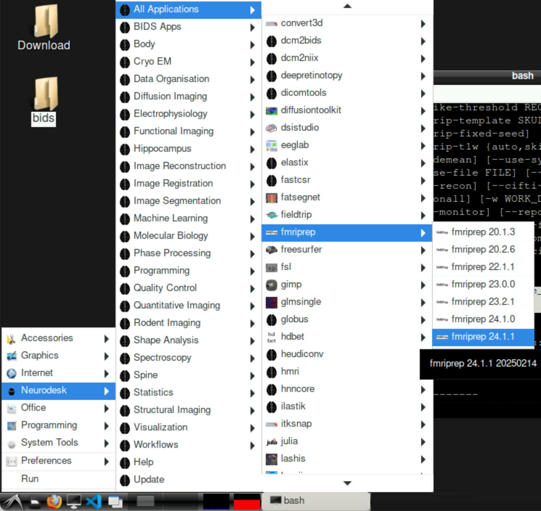Select Update in Neurodesk menu
This screenshot has width=541, height=511.
click(x=188, y=480)
